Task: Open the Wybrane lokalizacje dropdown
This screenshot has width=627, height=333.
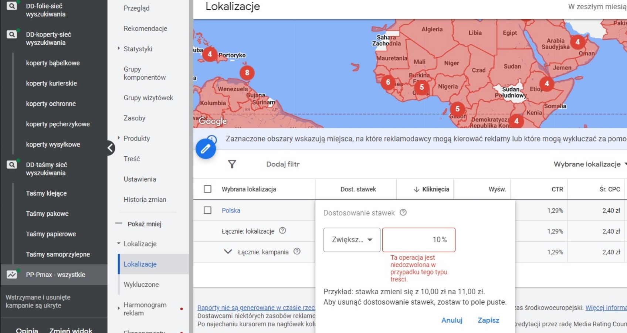Action: click(x=589, y=164)
